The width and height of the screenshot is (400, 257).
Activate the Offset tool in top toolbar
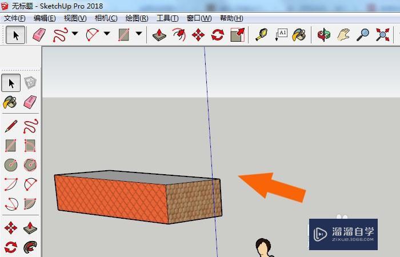click(x=179, y=35)
